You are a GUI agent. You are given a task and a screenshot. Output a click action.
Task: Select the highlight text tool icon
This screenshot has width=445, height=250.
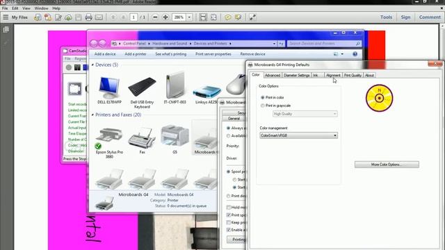[238, 17]
